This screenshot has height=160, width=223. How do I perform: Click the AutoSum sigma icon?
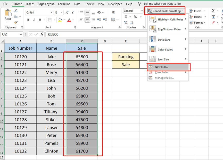click(x=213, y=11)
